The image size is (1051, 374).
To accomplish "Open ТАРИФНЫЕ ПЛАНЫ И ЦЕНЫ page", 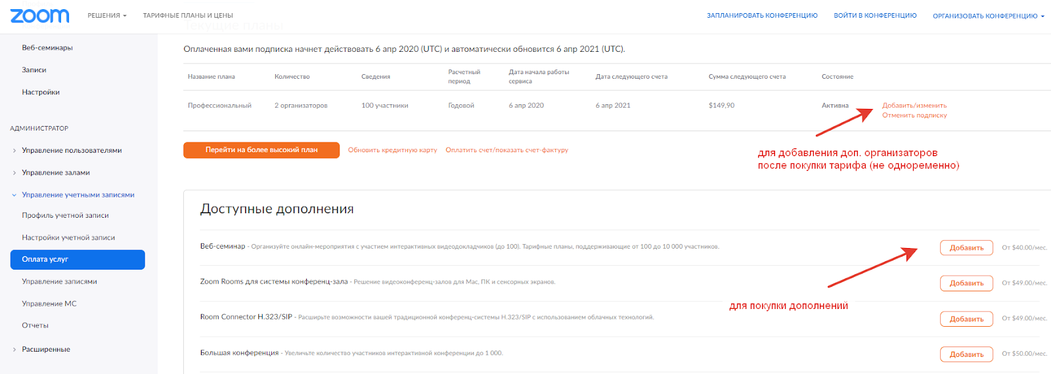I will tap(188, 16).
